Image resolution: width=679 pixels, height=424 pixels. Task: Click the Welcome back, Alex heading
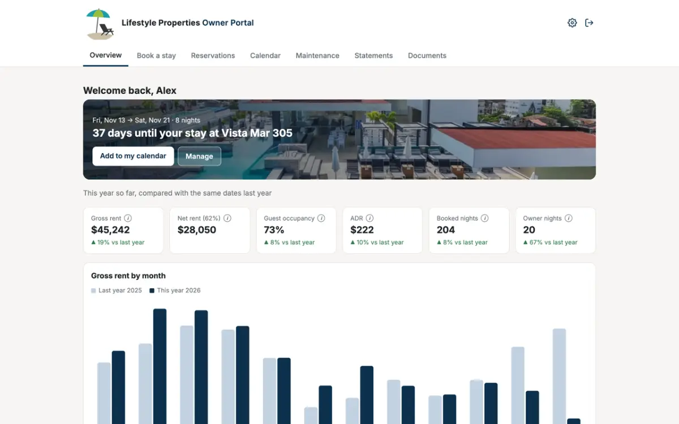point(130,90)
